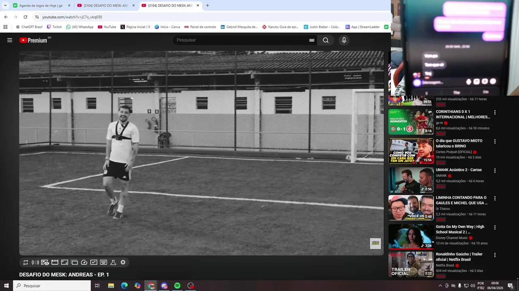Show hidden system tray icons
This screenshot has width=519, height=291.
(440, 286)
